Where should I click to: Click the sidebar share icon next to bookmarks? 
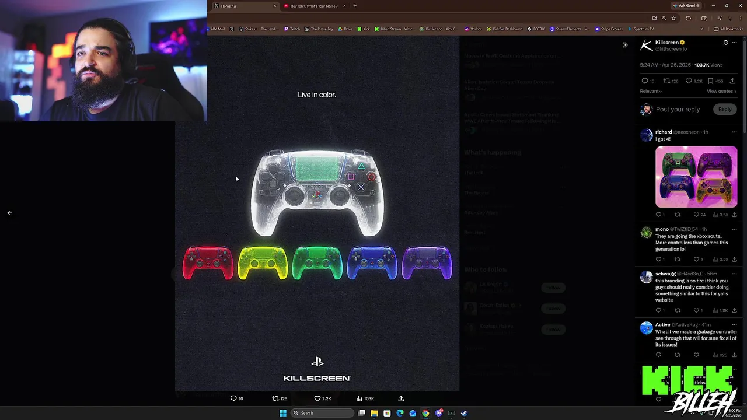tap(732, 81)
